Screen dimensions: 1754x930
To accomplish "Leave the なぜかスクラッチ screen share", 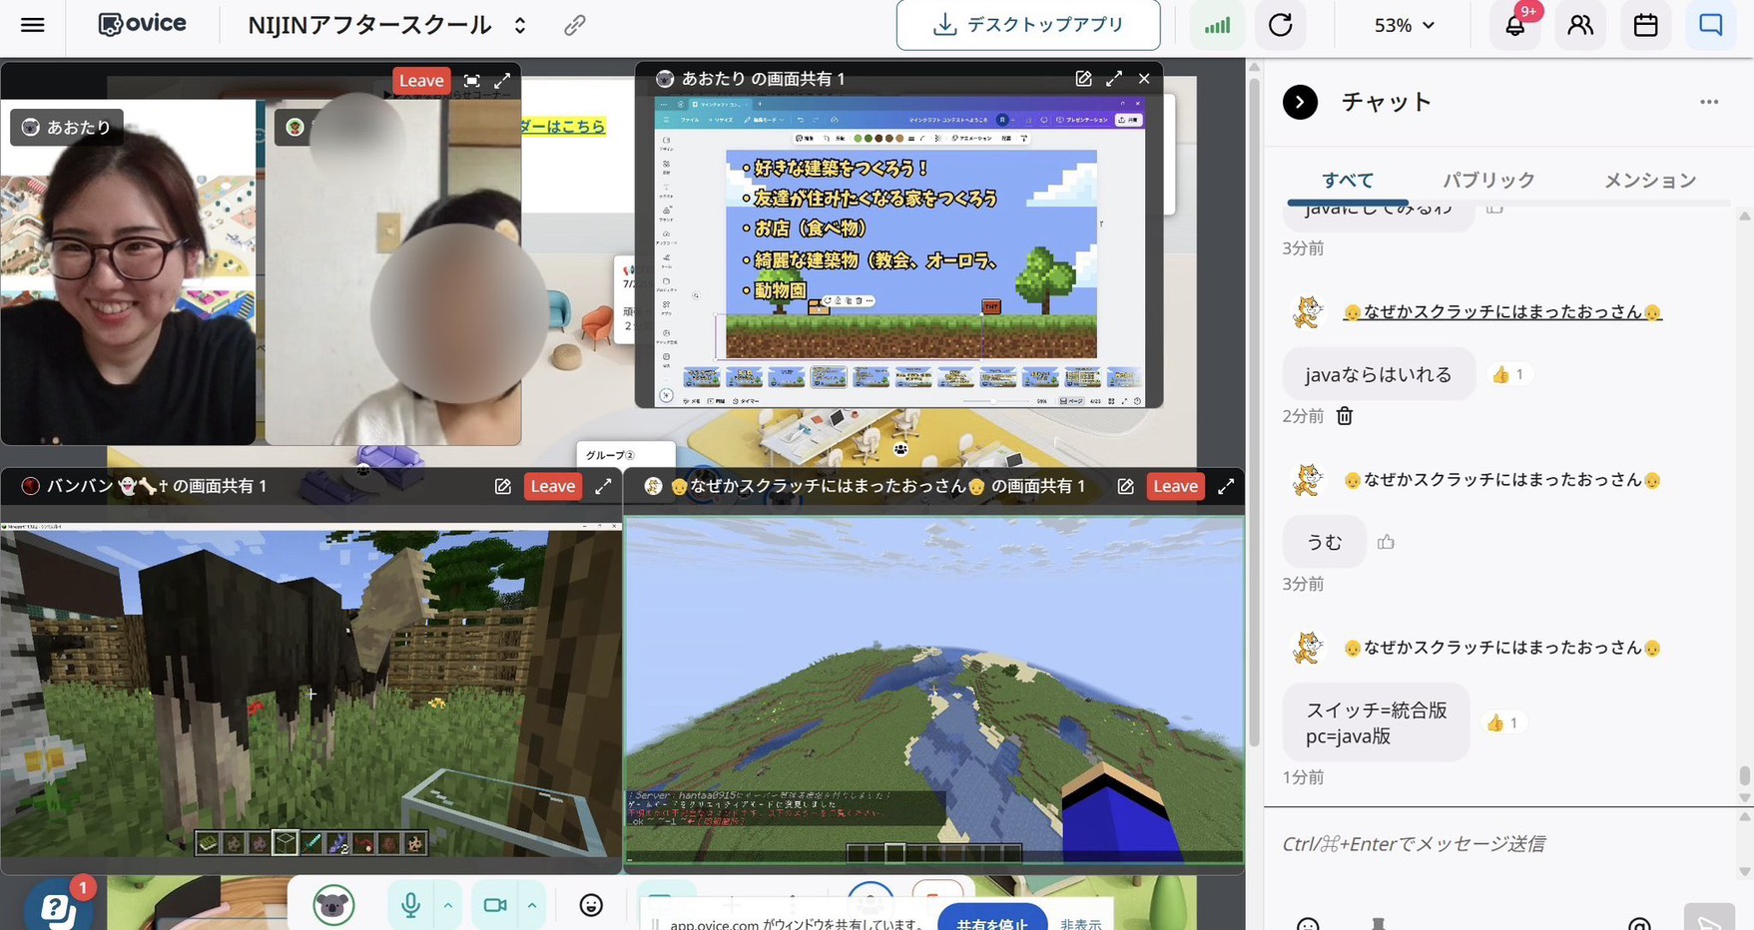I will (x=1176, y=486).
